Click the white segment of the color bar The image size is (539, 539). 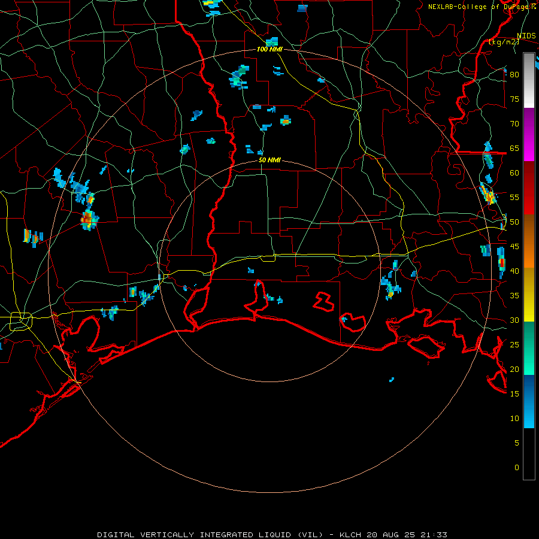click(x=529, y=80)
